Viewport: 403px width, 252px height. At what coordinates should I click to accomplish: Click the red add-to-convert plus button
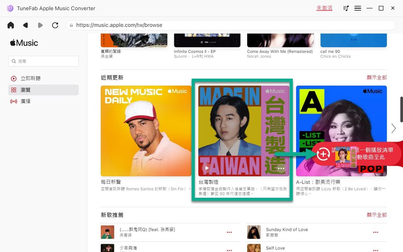pyautogui.click(x=323, y=154)
